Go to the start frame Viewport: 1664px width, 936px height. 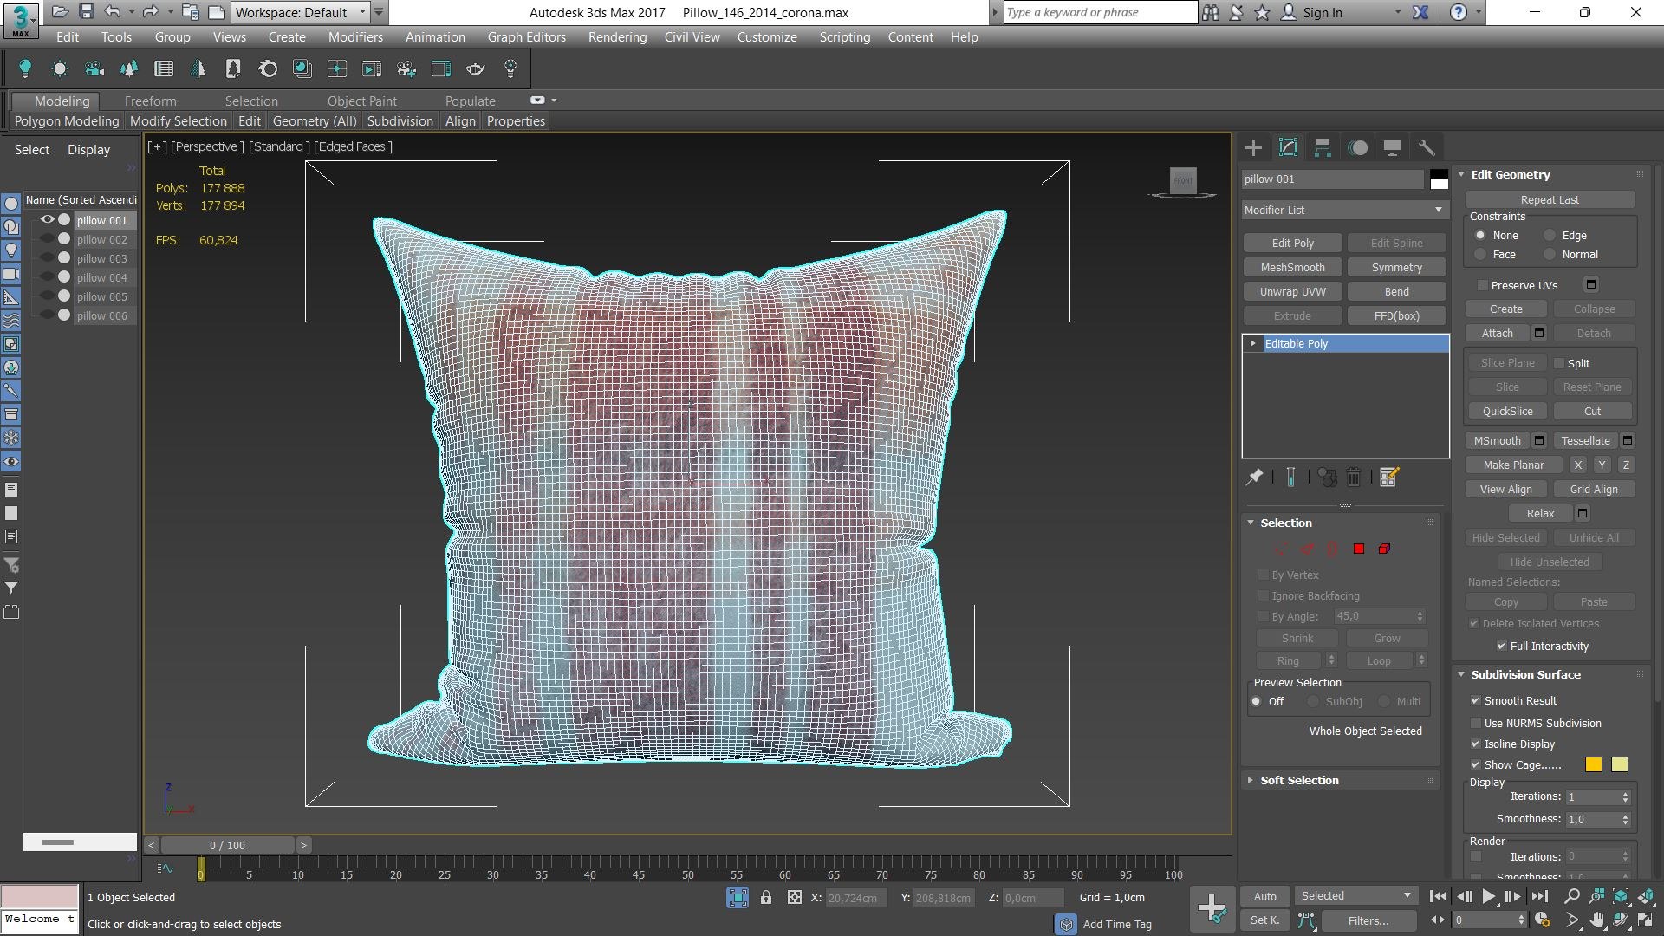1438,897
